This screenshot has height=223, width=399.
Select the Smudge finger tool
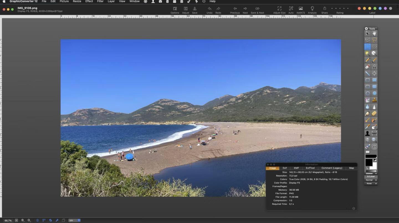coord(367,113)
